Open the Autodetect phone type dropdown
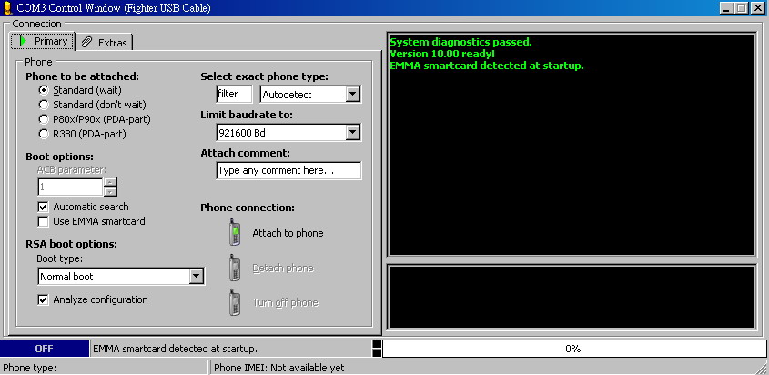The height and width of the screenshot is (375, 769). [353, 94]
